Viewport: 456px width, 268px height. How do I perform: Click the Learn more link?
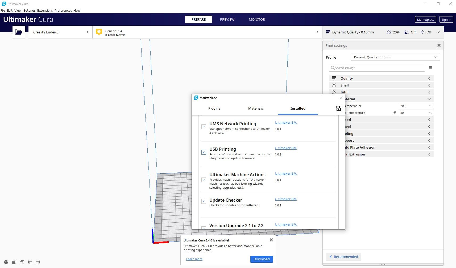(194, 259)
